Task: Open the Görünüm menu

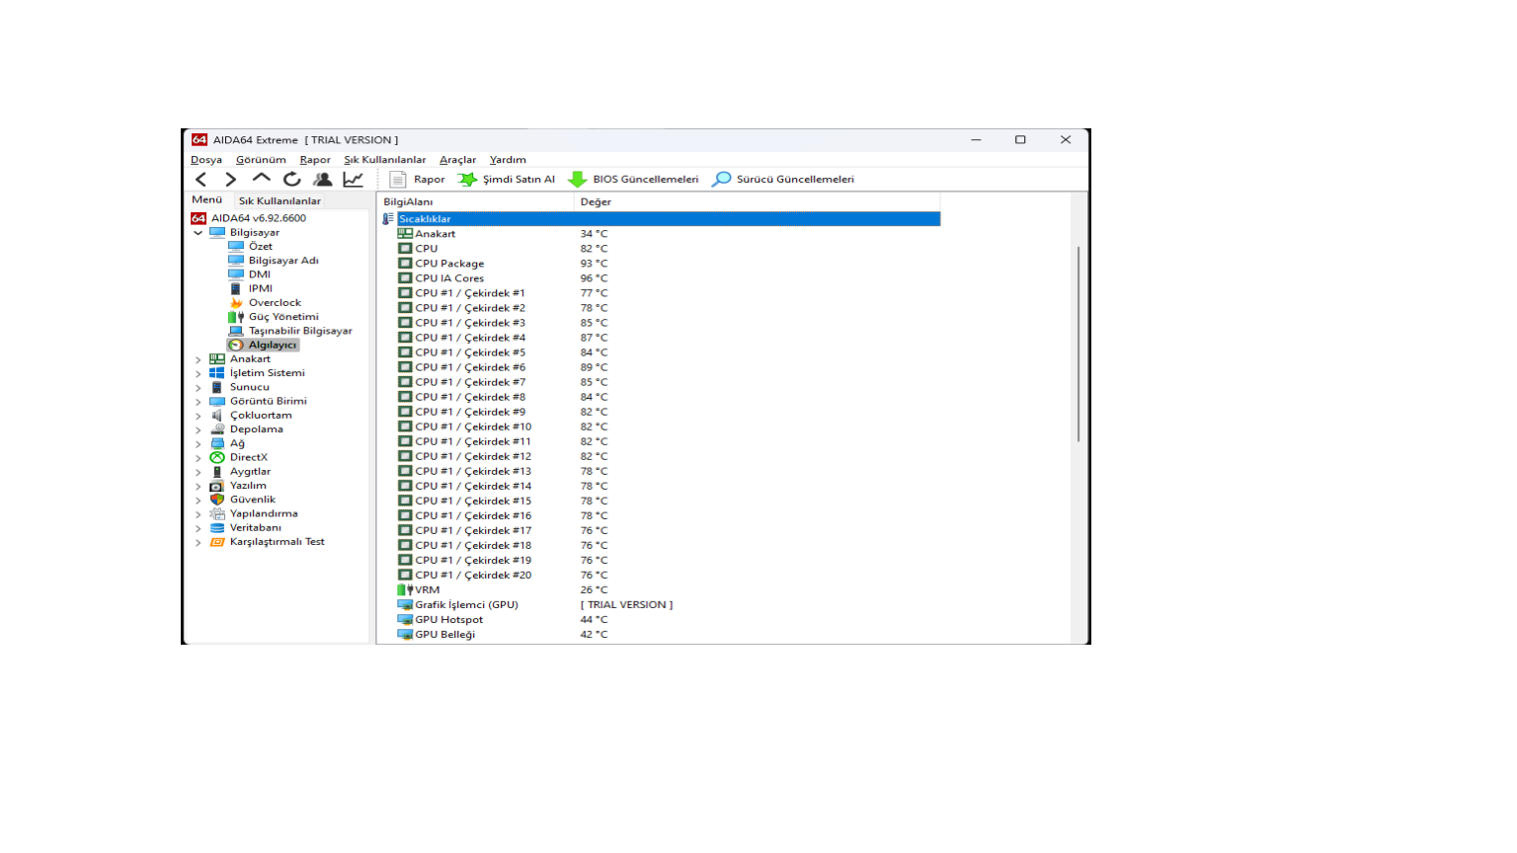Action: tap(261, 160)
